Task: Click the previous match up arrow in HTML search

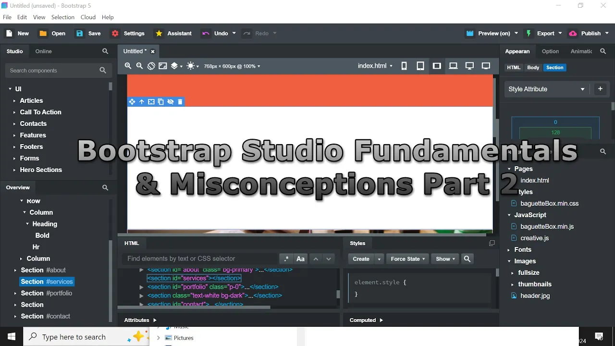Action: (x=316, y=259)
